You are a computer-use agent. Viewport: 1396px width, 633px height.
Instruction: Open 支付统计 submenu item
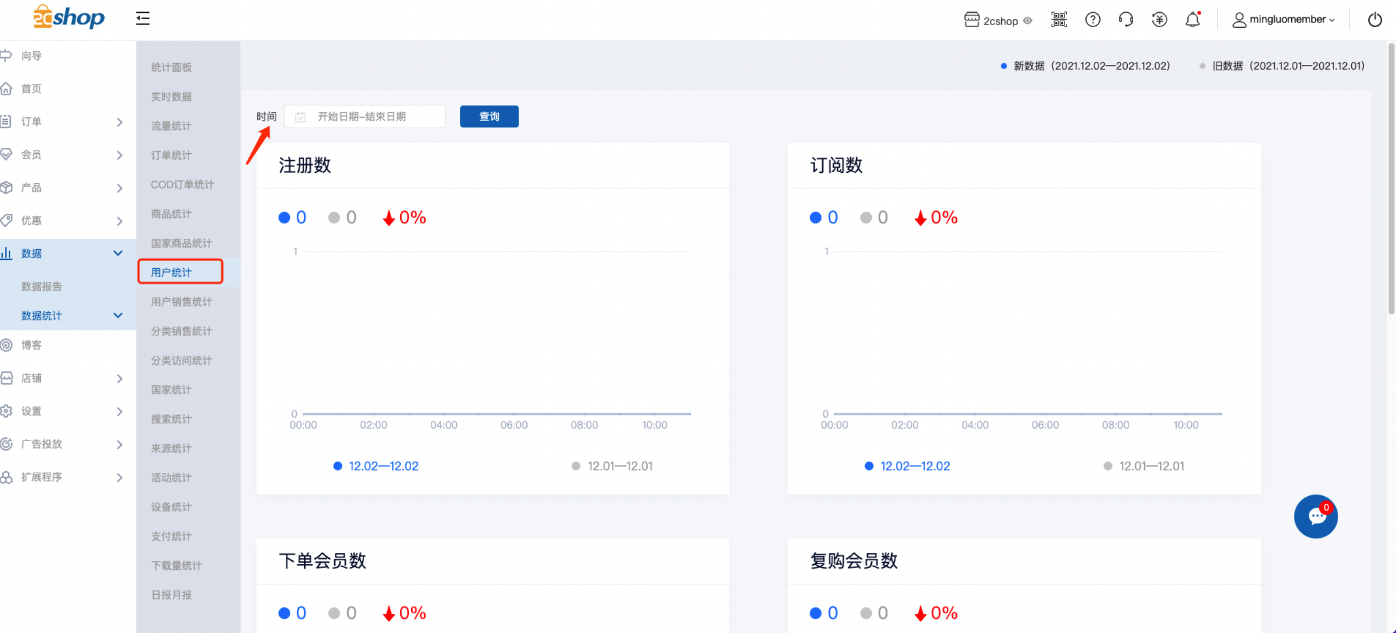pyautogui.click(x=171, y=536)
